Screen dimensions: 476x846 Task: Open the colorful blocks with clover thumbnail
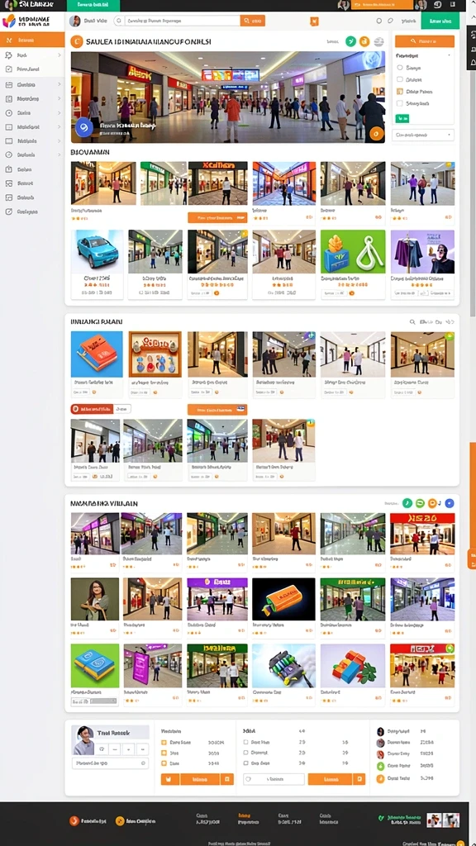point(353,665)
